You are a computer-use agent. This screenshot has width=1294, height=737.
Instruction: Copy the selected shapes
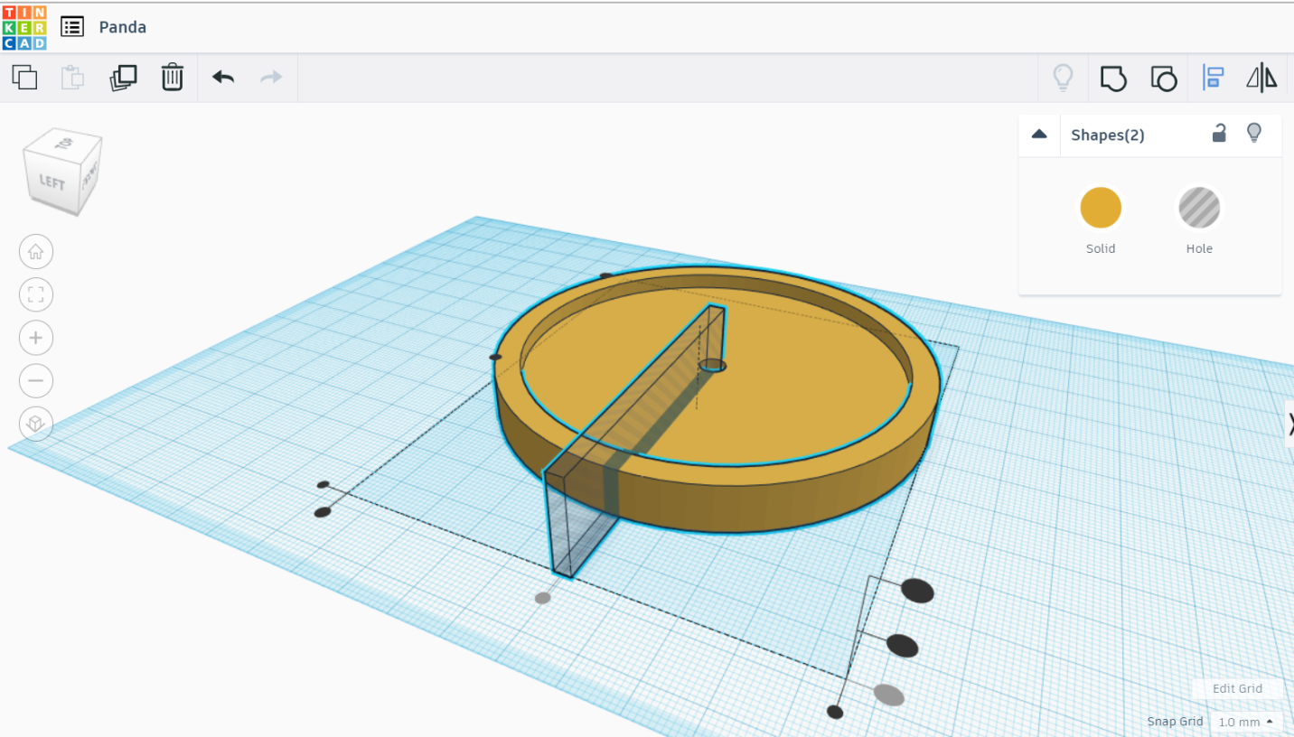point(25,78)
